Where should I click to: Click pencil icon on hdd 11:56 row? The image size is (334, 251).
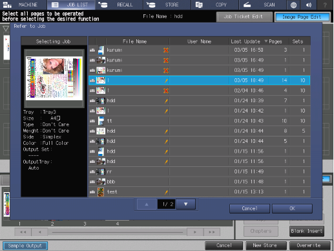click(x=166, y=151)
